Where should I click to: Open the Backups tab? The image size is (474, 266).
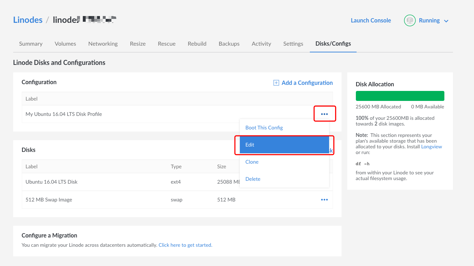pyautogui.click(x=229, y=44)
